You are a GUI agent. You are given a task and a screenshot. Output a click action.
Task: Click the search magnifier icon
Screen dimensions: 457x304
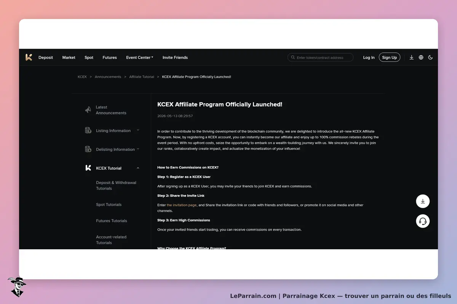click(293, 57)
